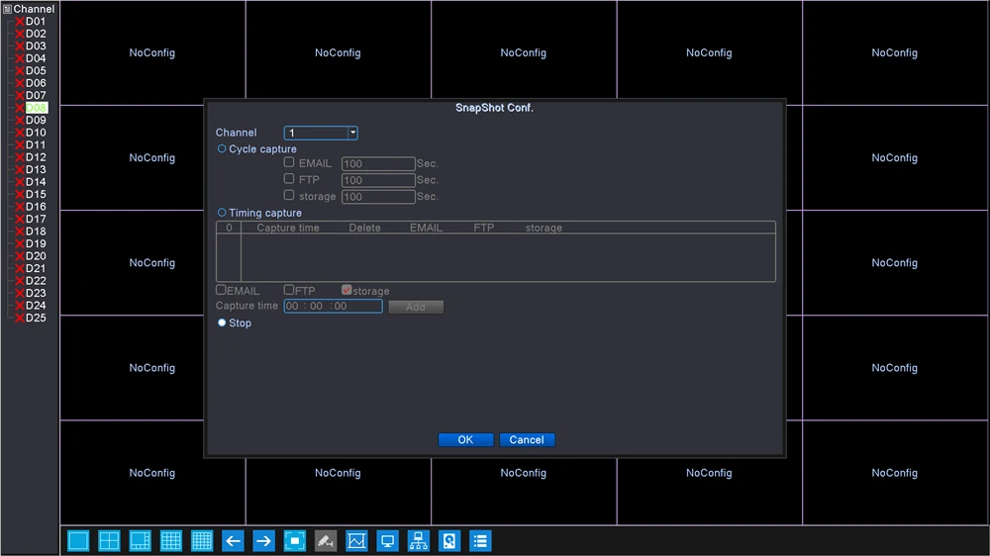Click the OK button
This screenshot has width=990, height=556.
tap(465, 440)
